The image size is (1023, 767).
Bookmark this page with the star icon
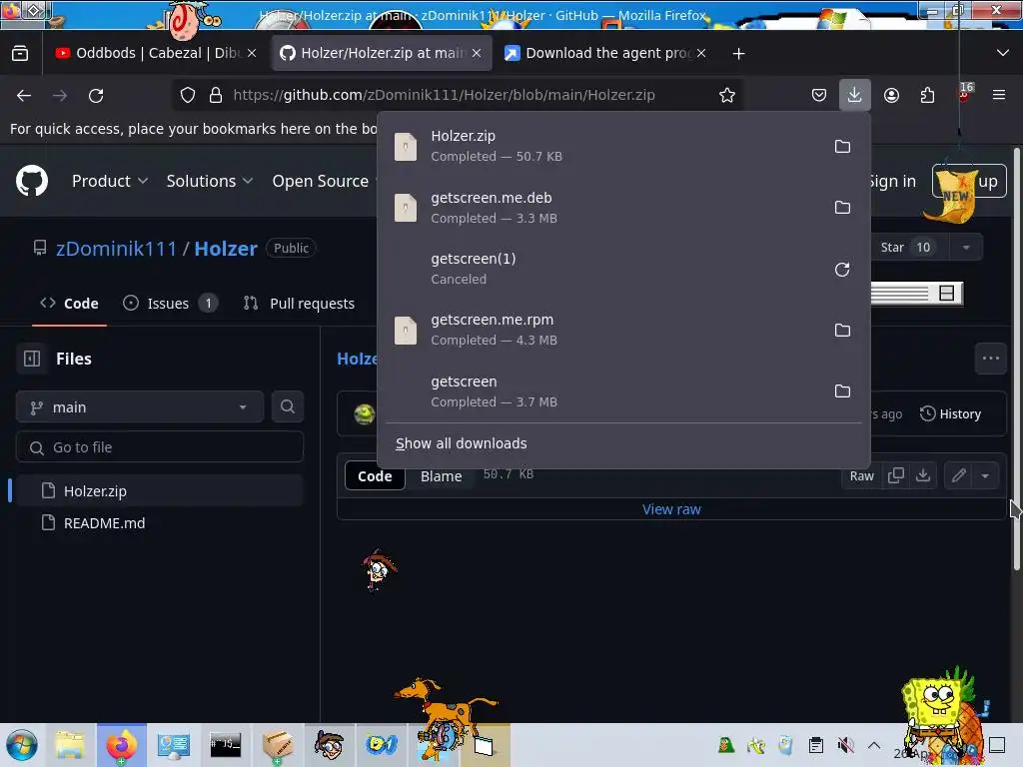[x=727, y=95]
